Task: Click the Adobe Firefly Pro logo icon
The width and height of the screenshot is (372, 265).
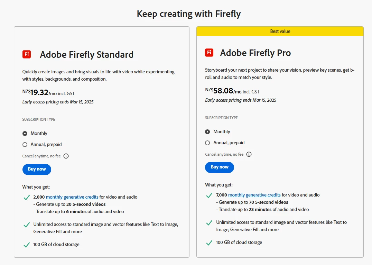Action: click(x=209, y=53)
